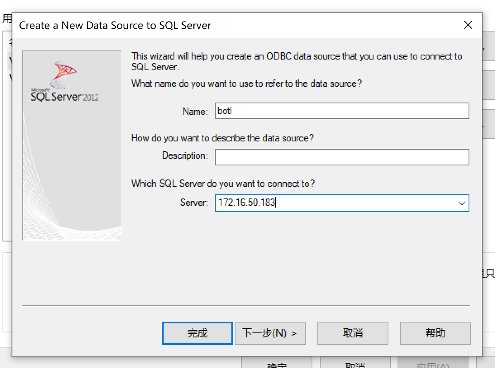Screen dimensions: 495x368
Task: Focus the Name field containing botl
Action: (x=342, y=111)
